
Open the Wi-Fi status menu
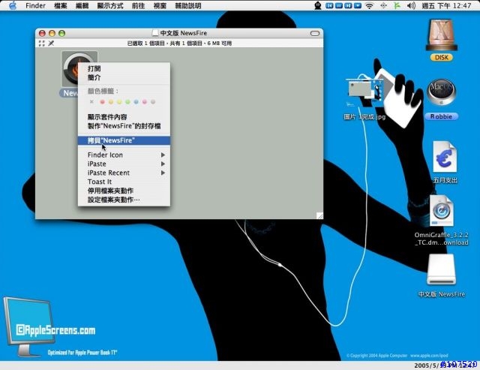pyautogui.click(x=370, y=5)
